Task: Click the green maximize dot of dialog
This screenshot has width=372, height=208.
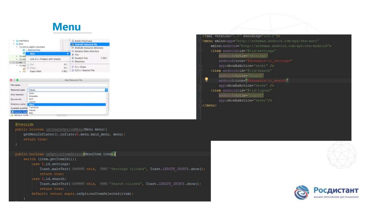Action: [17, 80]
